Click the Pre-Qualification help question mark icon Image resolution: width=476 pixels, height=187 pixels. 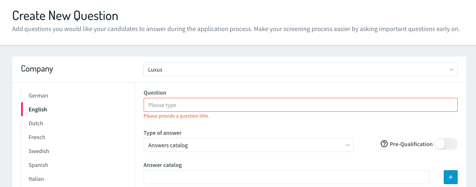384,144
